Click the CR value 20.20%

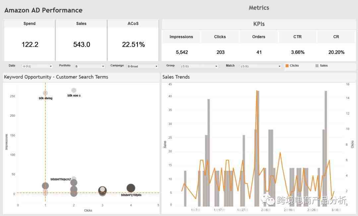(x=336, y=52)
